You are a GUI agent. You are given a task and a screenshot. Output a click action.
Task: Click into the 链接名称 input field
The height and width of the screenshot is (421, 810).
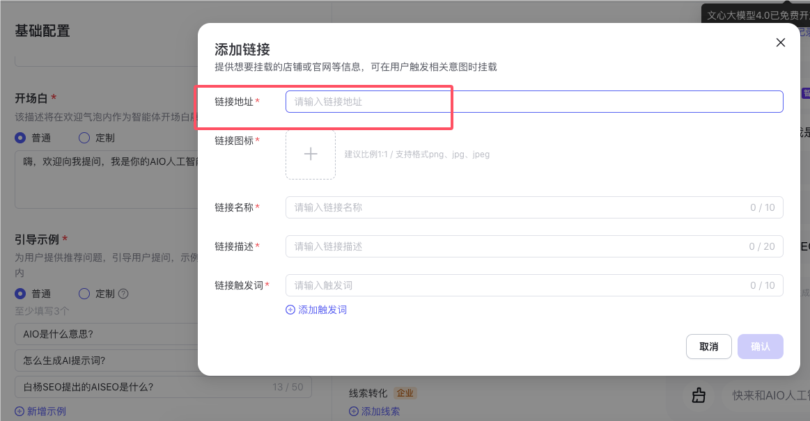[x=534, y=207]
